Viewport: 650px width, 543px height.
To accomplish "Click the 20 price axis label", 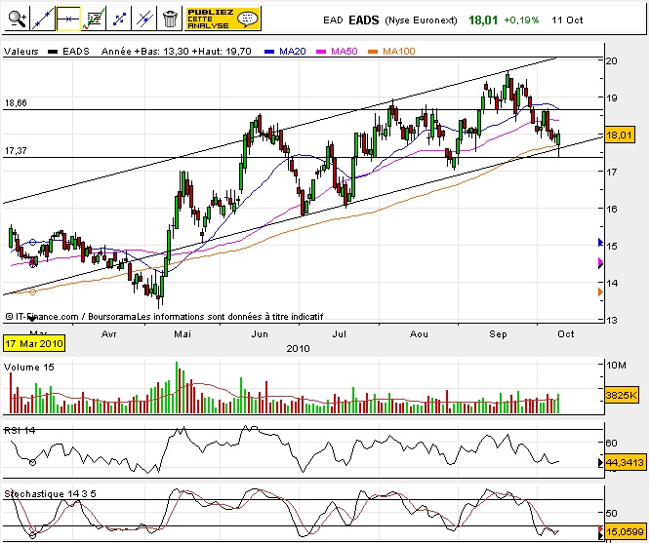I will [611, 60].
